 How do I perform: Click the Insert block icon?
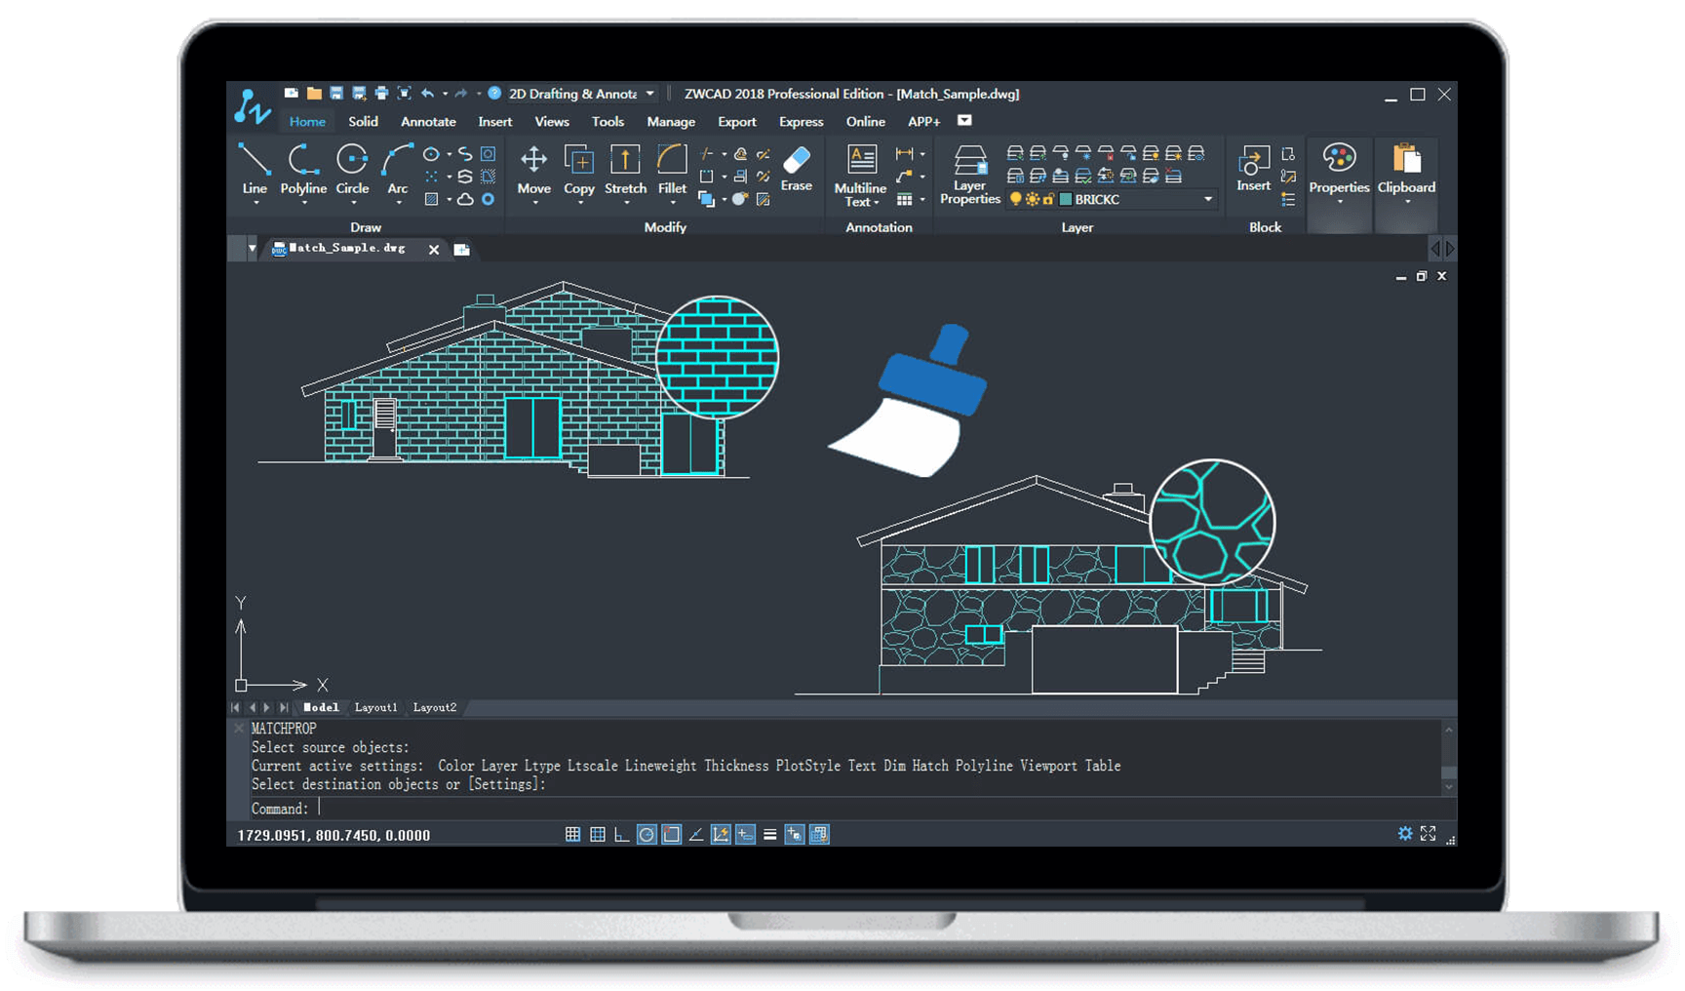[x=1253, y=168]
